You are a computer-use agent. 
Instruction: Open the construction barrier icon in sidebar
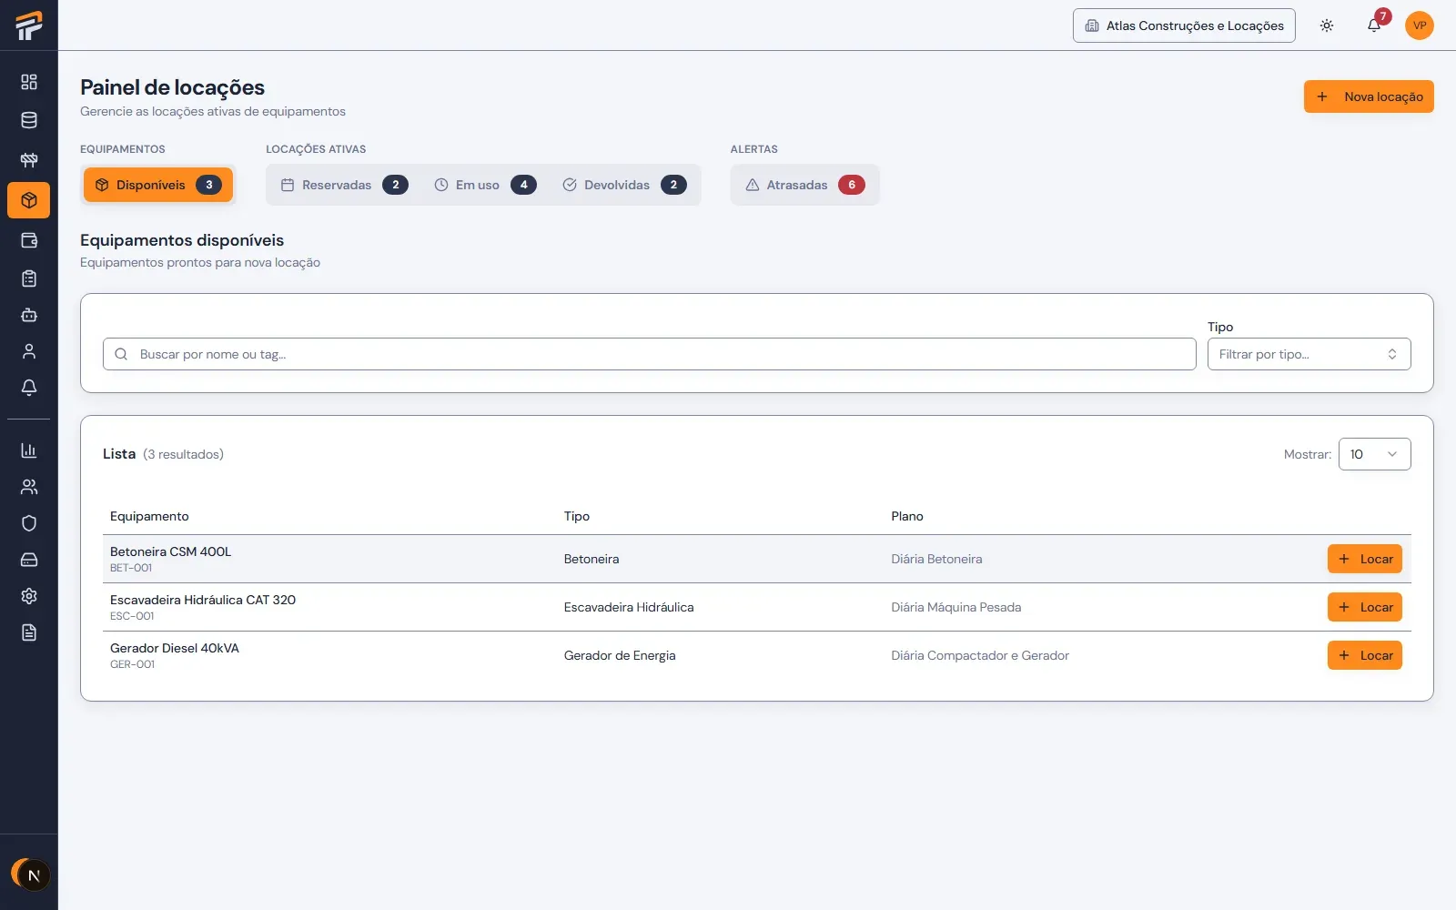(29, 160)
